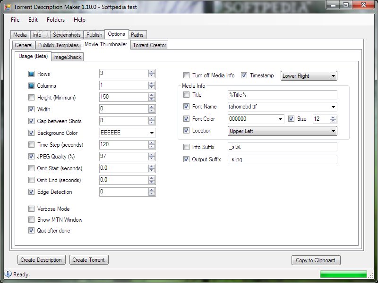Click the Time Step spinner arrows

pos(152,145)
